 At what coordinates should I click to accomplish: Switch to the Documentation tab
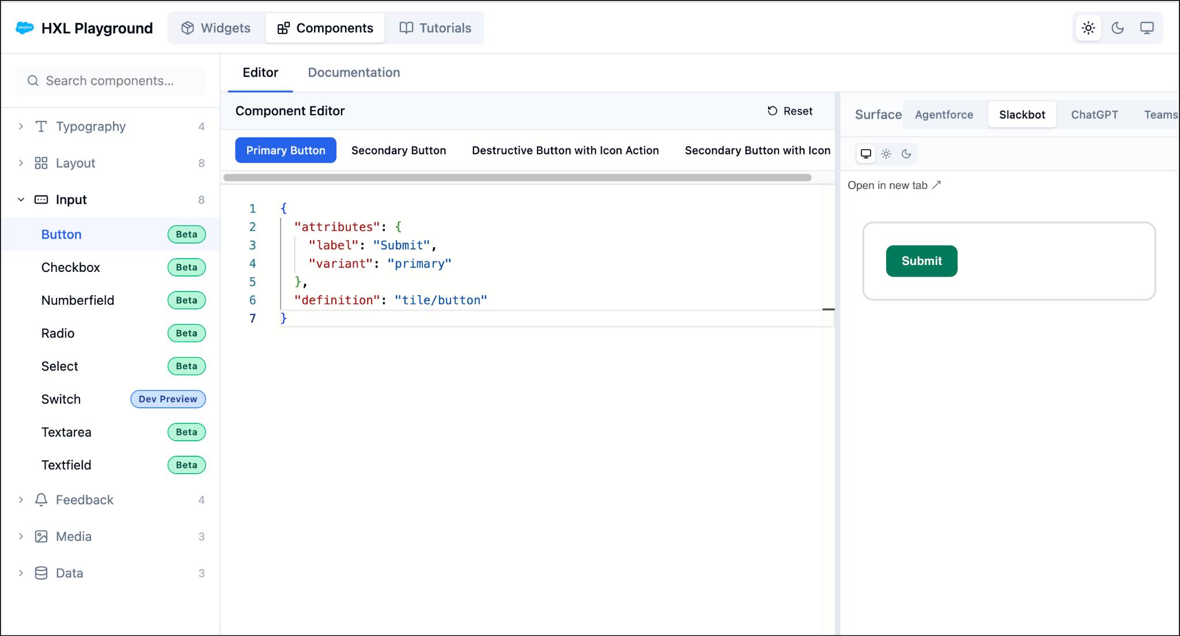(x=354, y=73)
